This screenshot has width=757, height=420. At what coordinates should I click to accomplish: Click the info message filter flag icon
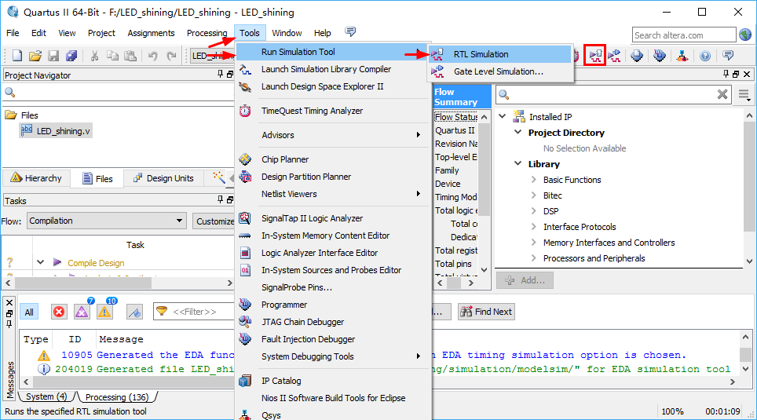pyautogui.click(x=134, y=312)
